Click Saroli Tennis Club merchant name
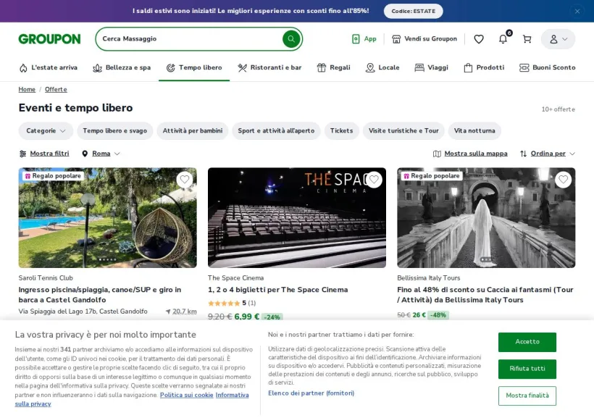594x418 pixels. click(46, 277)
